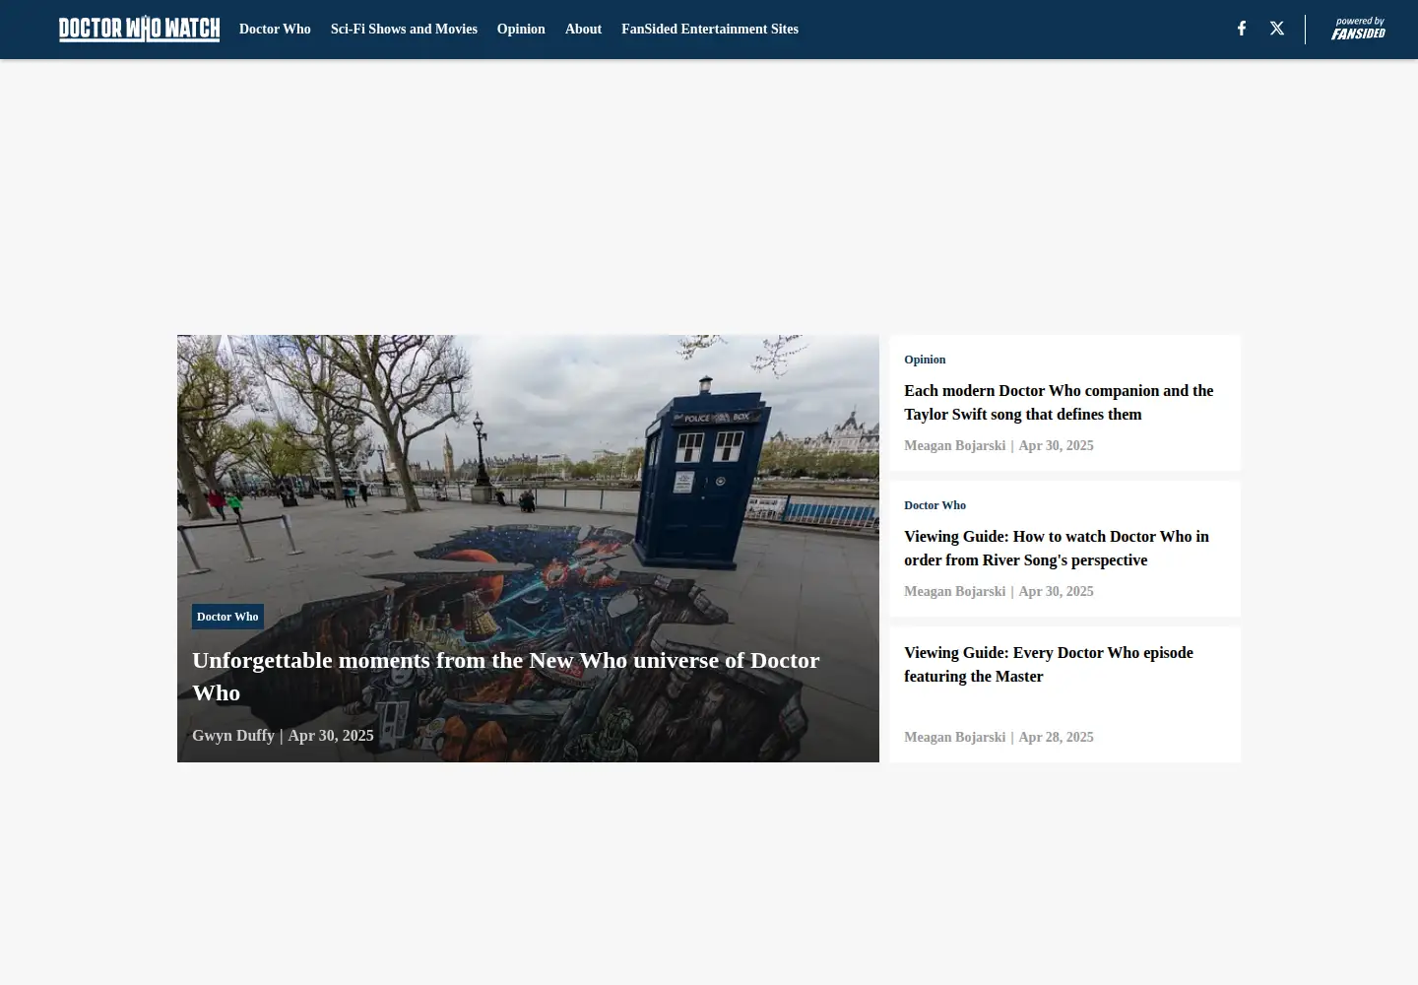
Task: Read Unforgettable moments from New Who article
Action: tap(505, 676)
